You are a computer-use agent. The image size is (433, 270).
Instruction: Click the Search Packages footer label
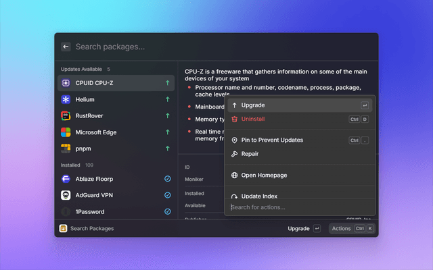tap(92, 228)
